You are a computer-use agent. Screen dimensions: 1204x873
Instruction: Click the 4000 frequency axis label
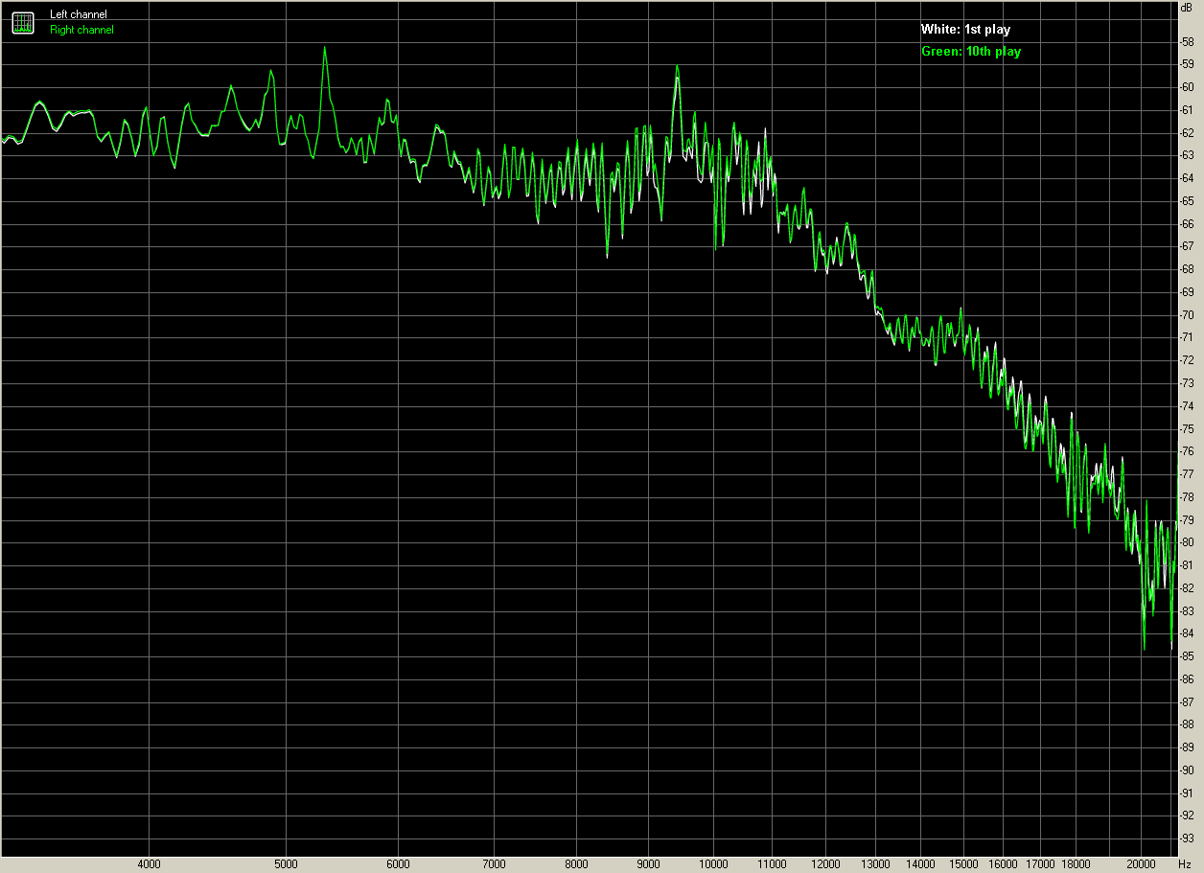(x=150, y=864)
